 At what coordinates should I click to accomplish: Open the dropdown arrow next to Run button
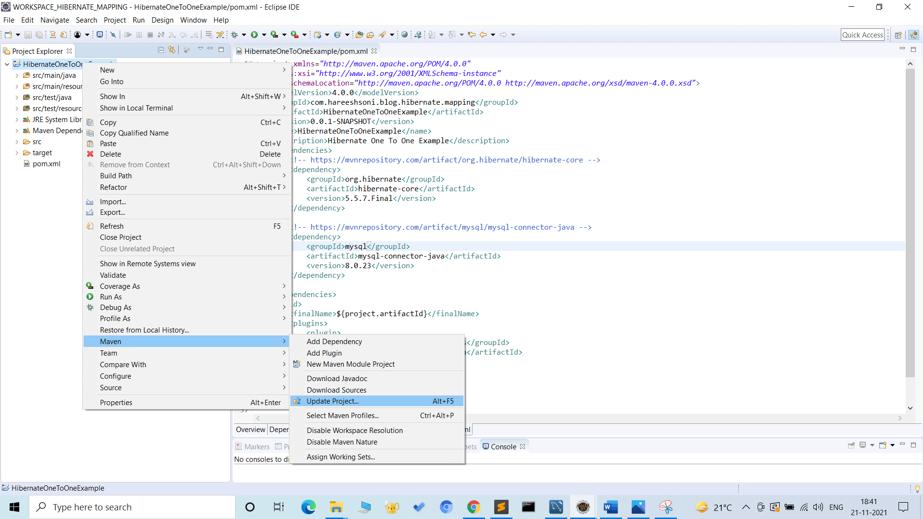coord(264,35)
